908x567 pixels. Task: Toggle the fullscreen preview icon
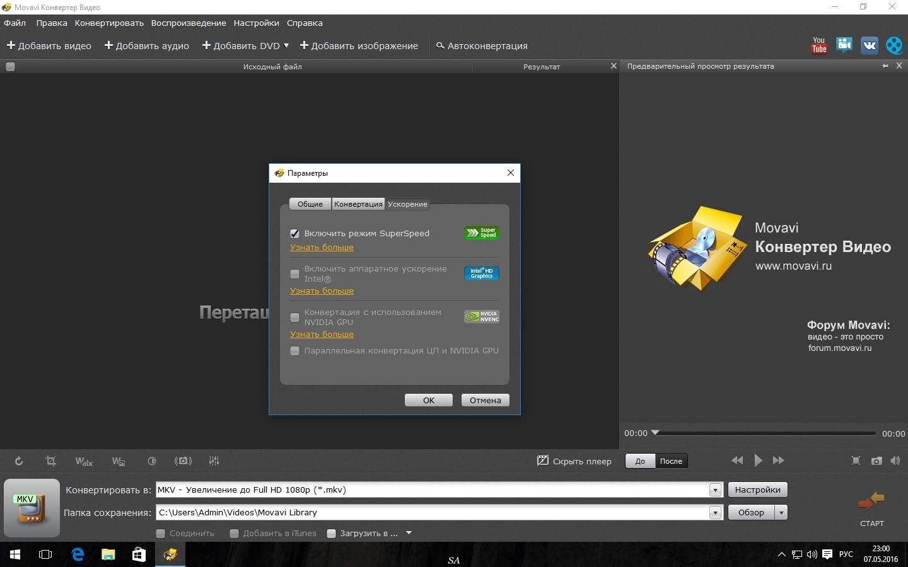coord(856,461)
